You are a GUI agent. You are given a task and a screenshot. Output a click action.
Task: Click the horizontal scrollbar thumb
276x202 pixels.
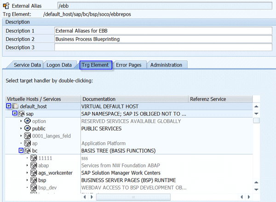(133, 197)
